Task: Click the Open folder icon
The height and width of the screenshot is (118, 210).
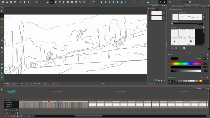Action: [x=7, y=2]
